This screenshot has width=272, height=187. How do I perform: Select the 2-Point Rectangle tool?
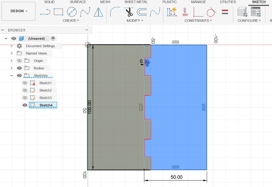coord(58,12)
